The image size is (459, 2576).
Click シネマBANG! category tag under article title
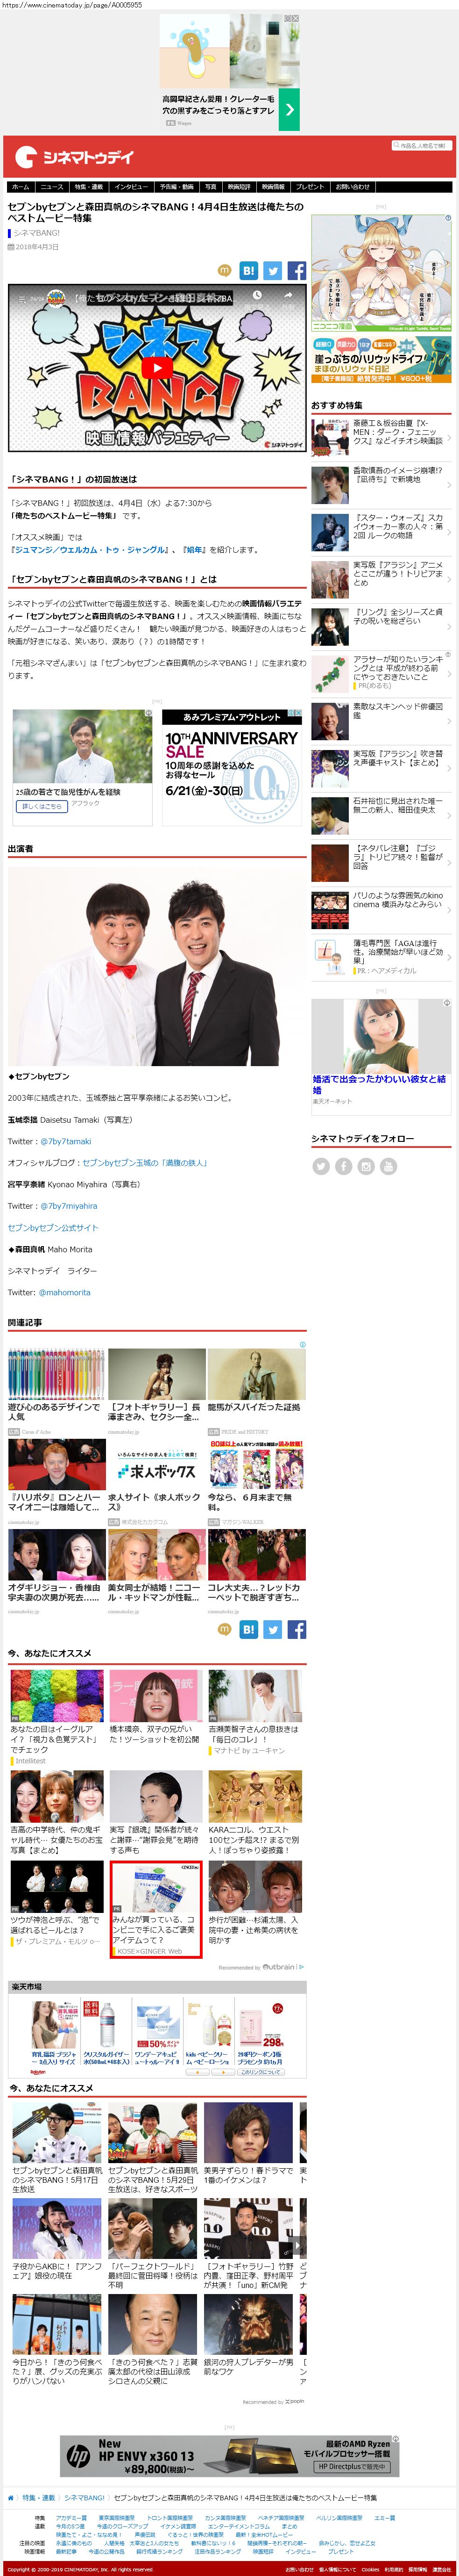[37, 233]
